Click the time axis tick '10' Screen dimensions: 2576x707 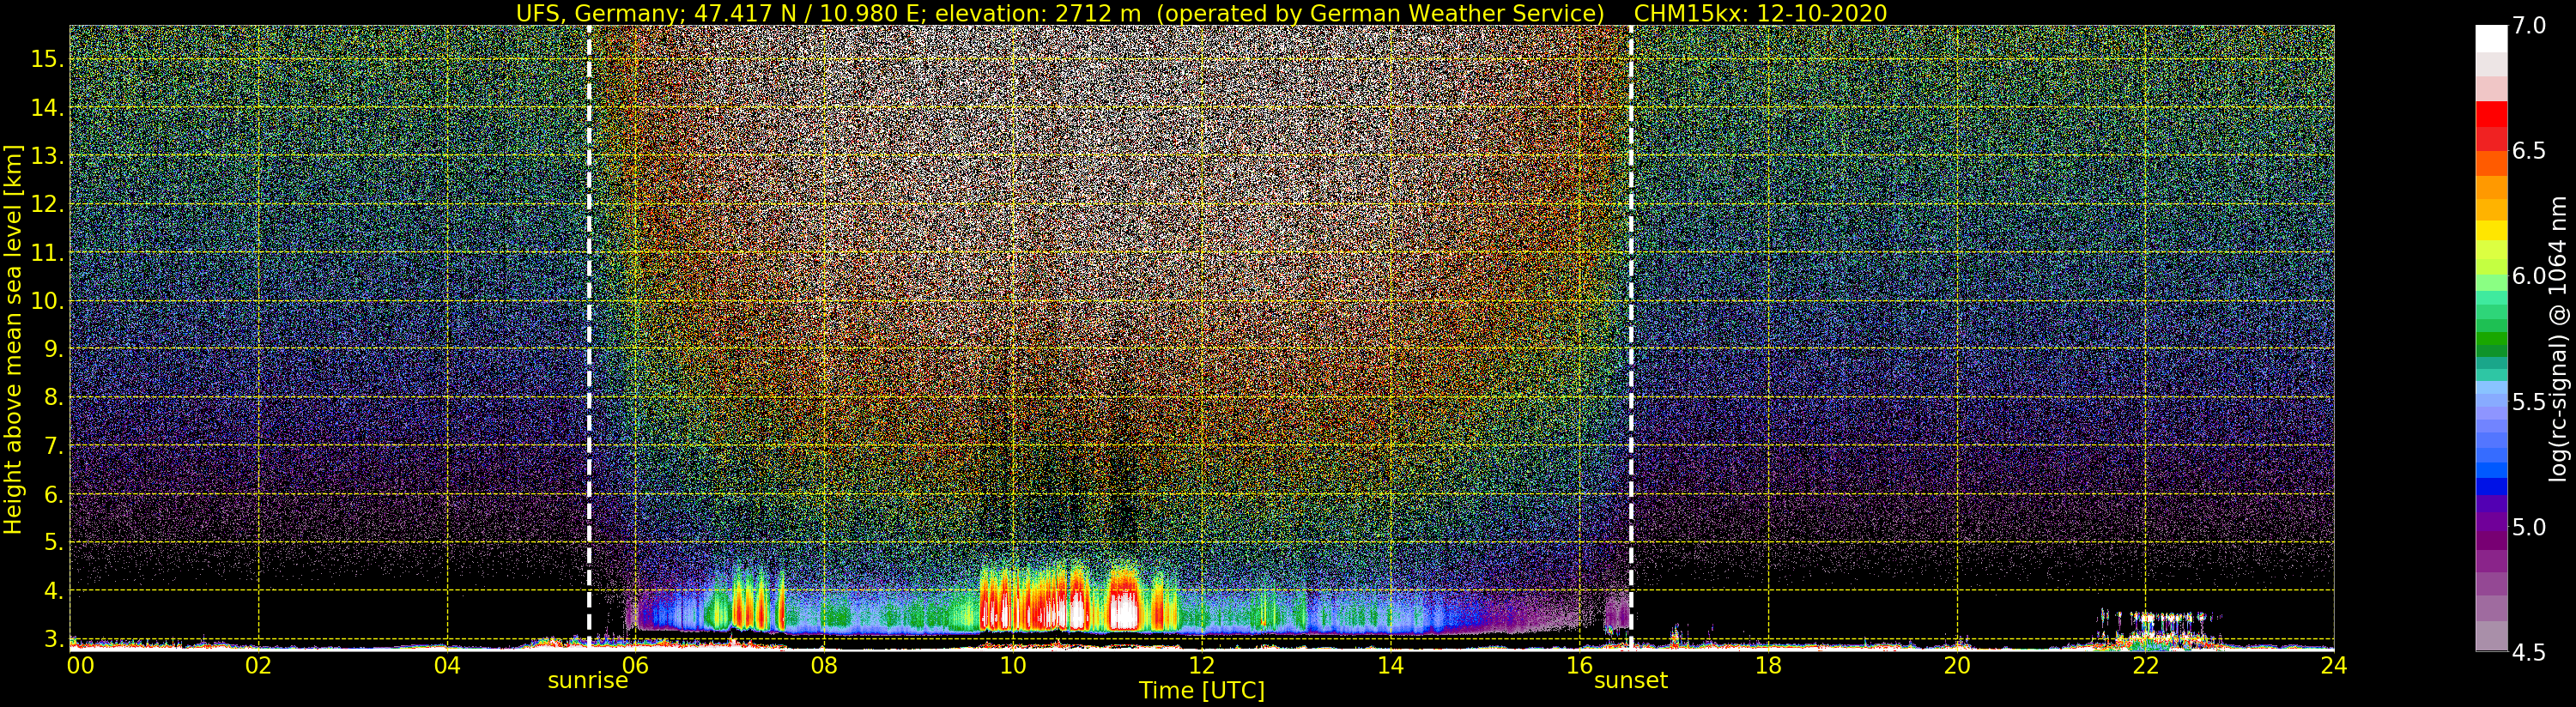(x=1013, y=665)
